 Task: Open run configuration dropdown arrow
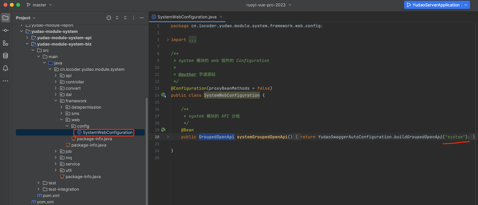click(x=466, y=5)
